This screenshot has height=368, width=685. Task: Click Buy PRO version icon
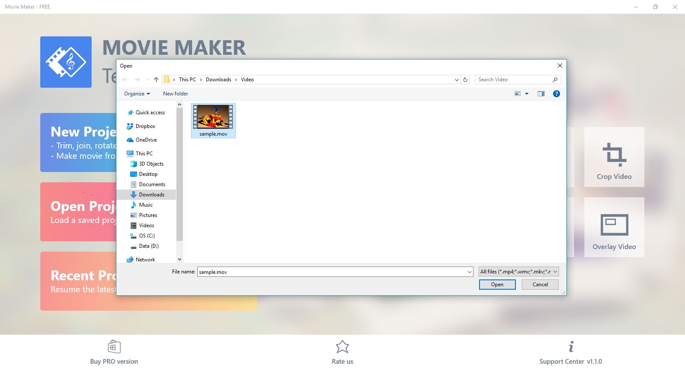point(114,347)
